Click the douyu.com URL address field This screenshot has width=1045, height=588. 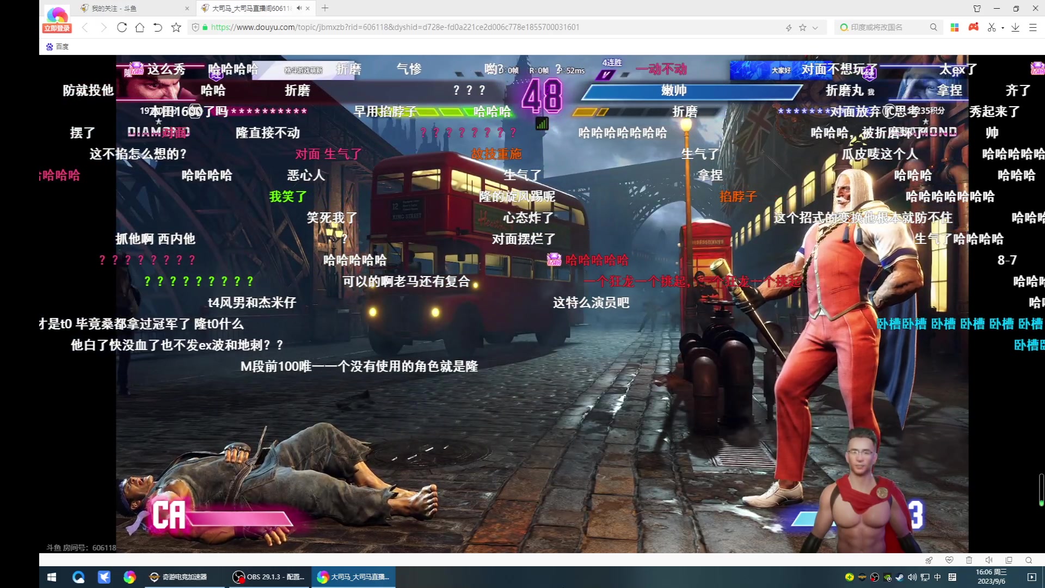(395, 27)
